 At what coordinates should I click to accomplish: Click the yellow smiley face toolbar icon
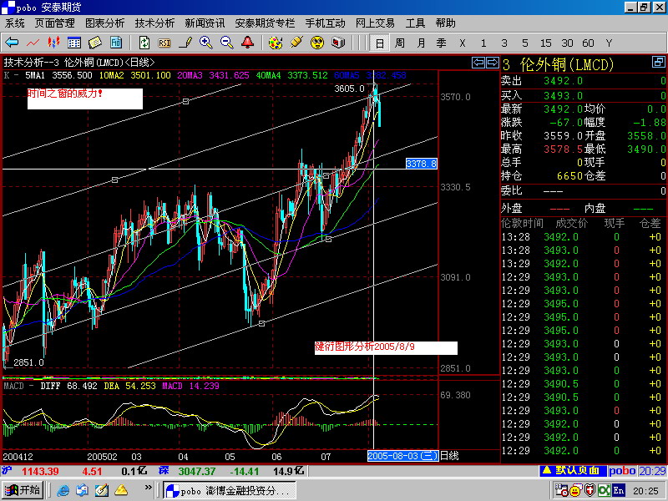click(317, 43)
